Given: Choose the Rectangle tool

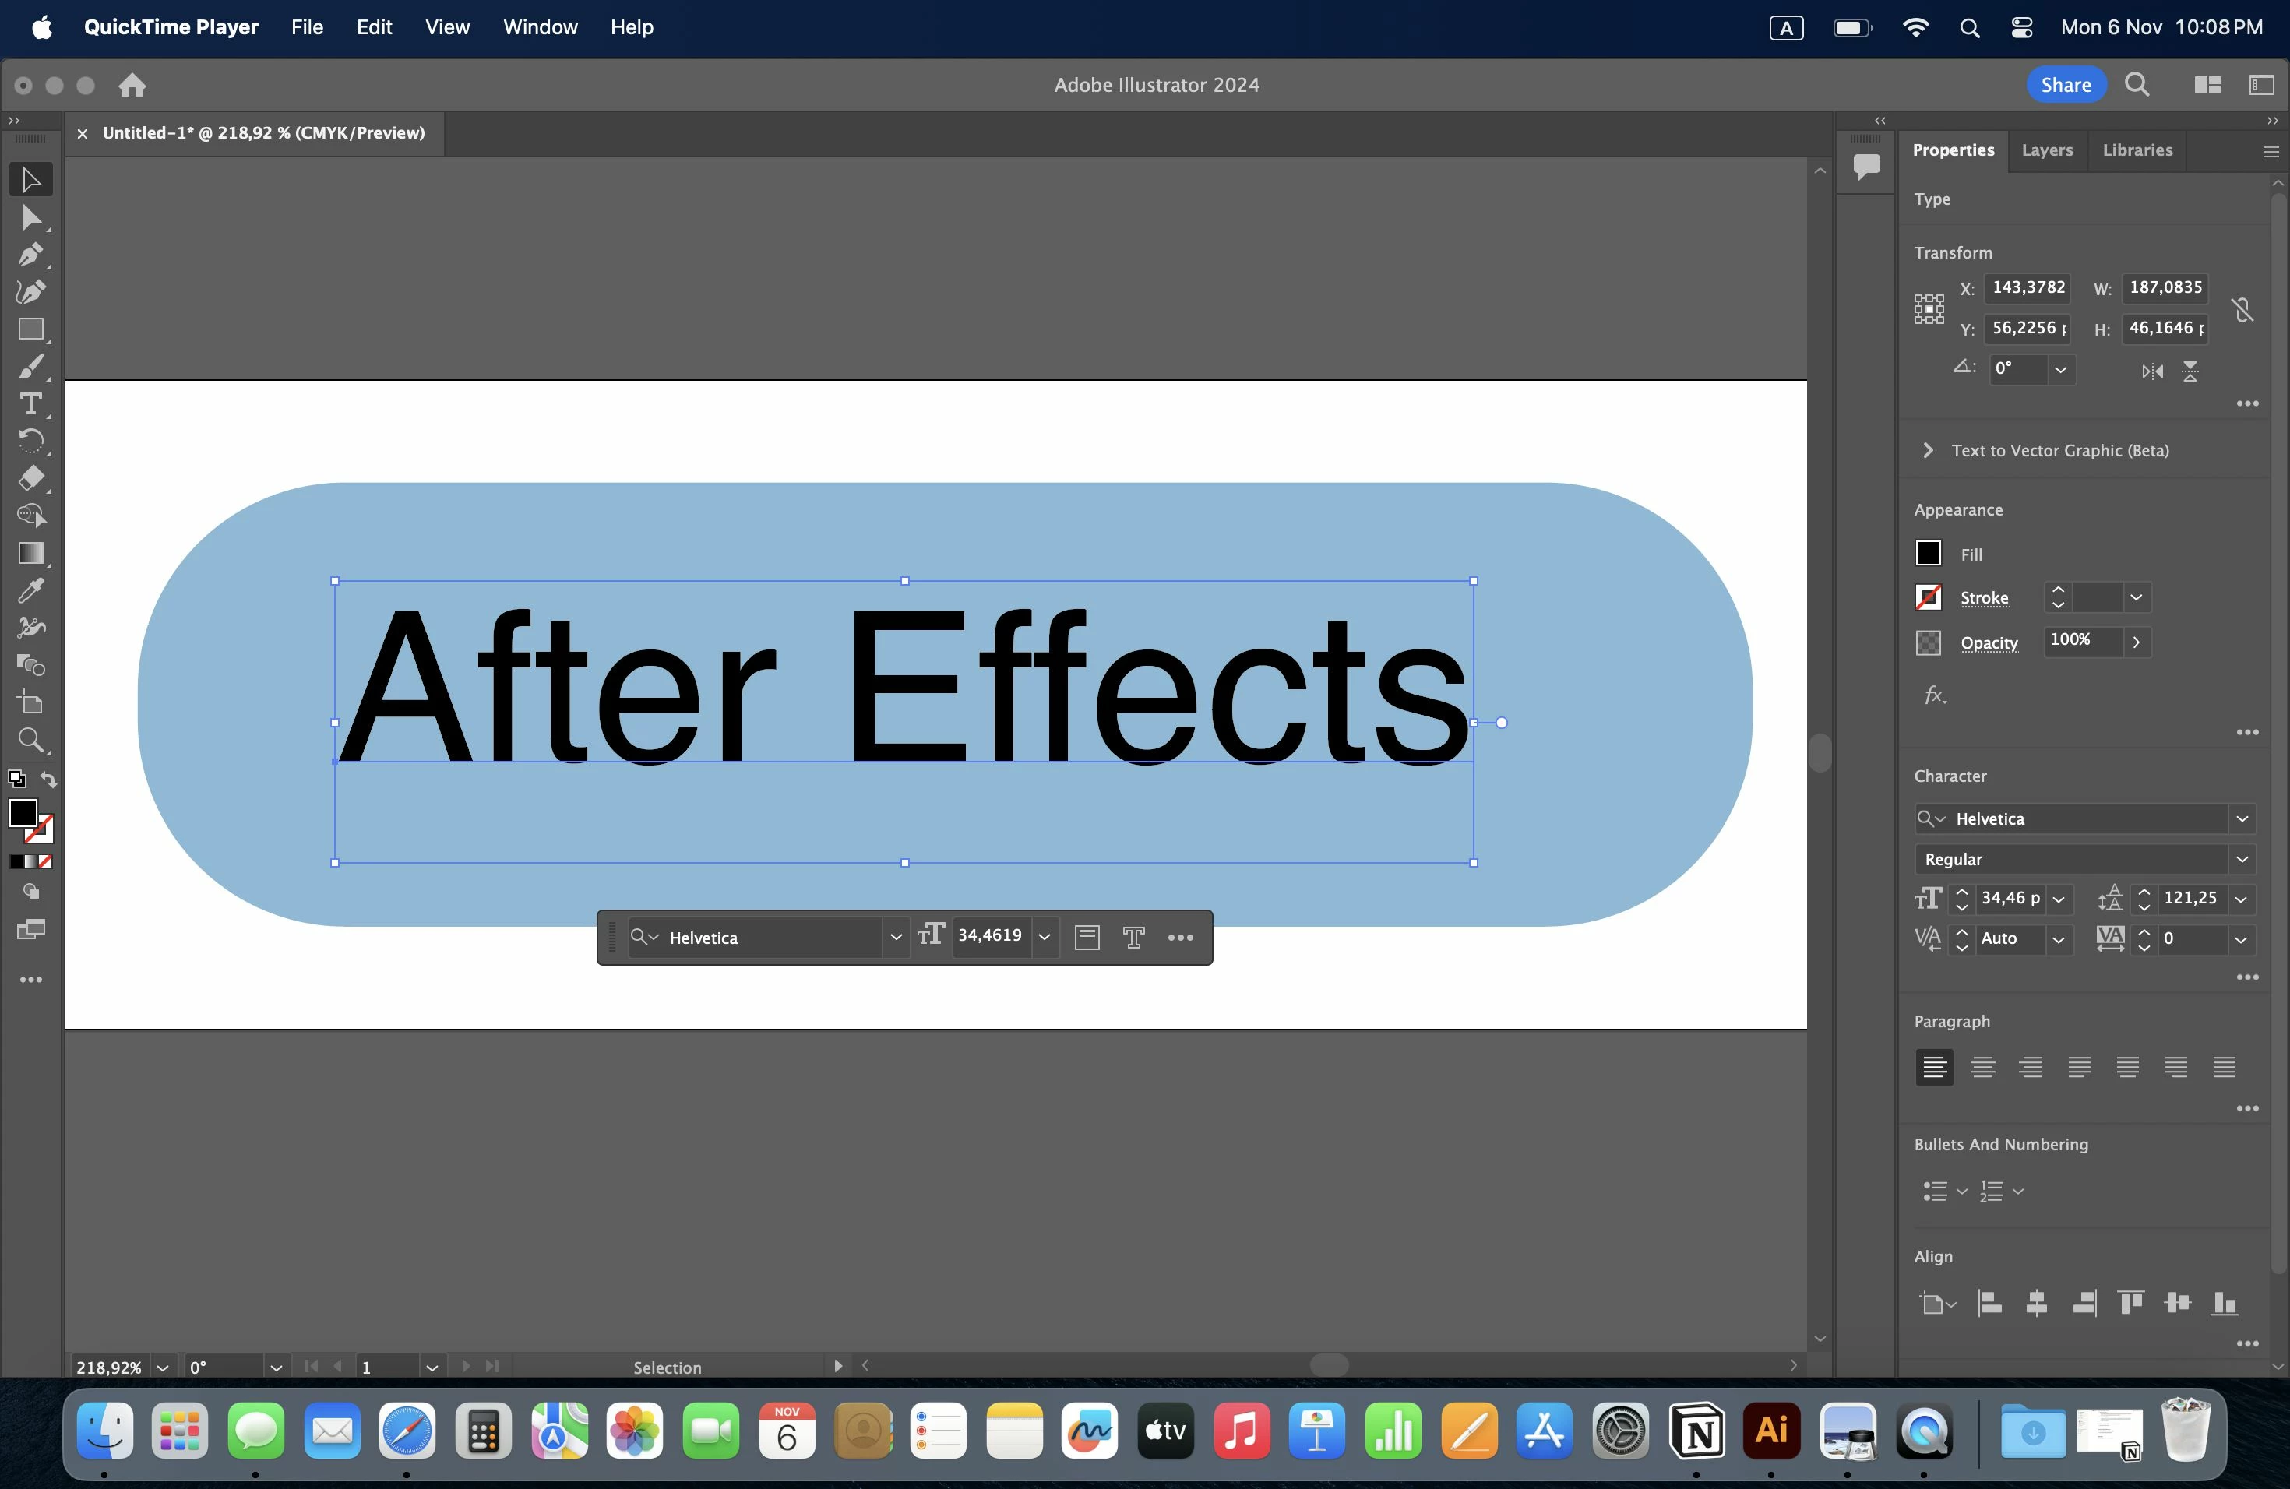Looking at the screenshot, I should click(30, 330).
